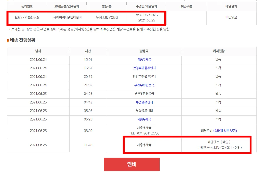Click the 15:01 time cell
Image resolution: width=270 pixels, height=173 pixels.
88,59
